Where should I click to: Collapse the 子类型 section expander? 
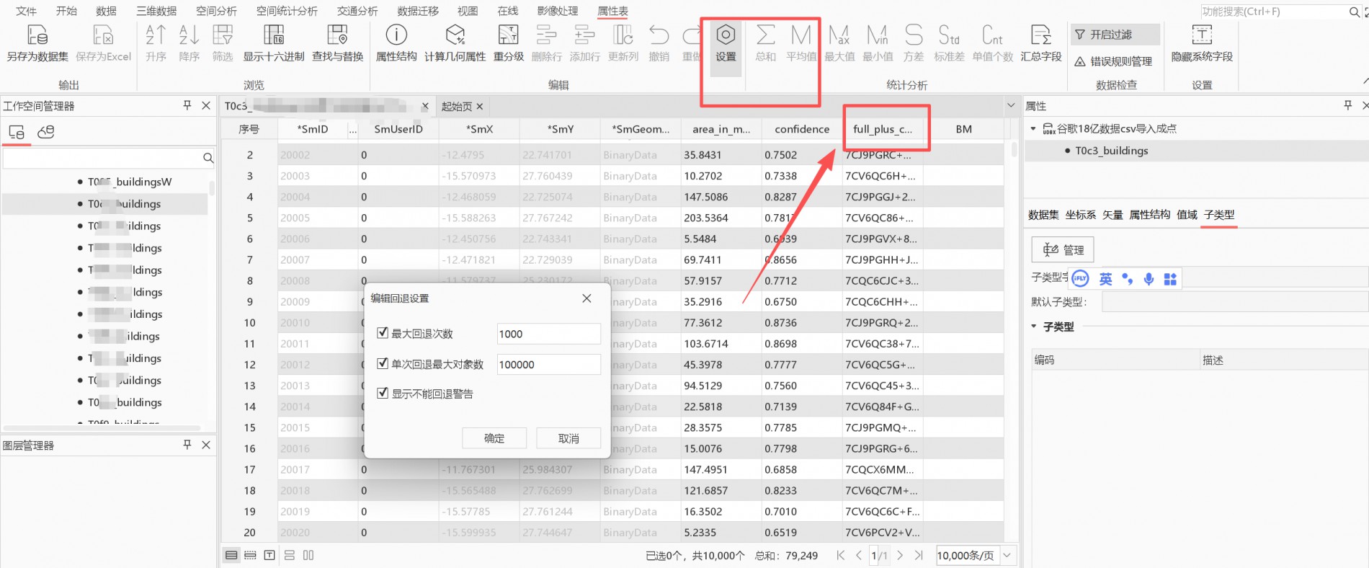coord(1034,327)
